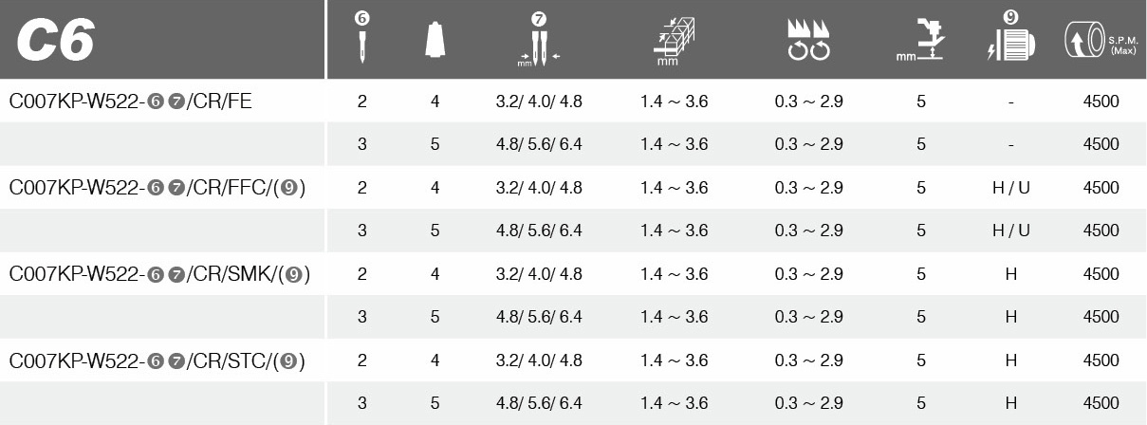Image resolution: width=1147 pixels, height=425 pixels.
Task: Select model C007KP-W522 CR/FE
Action: click(131, 102)
